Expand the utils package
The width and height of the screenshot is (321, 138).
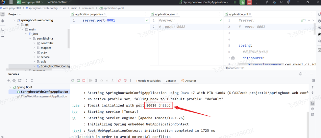pos(34,61)
